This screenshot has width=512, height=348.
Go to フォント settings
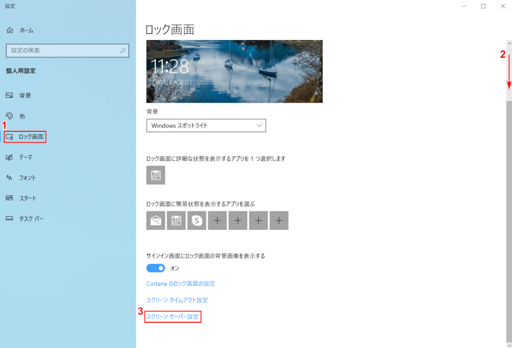(x=27, y=178)
